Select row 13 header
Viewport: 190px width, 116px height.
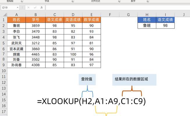(x=3, y=88)
